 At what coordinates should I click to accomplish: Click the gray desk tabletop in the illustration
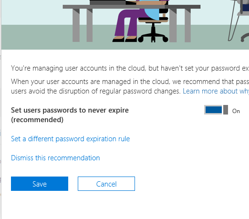pos(132,7)
